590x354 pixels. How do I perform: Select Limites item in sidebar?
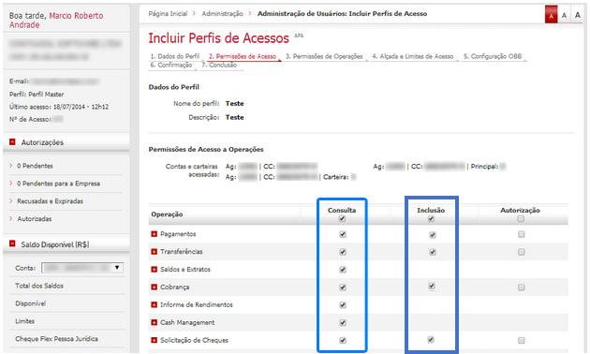[x=25, y=321]
